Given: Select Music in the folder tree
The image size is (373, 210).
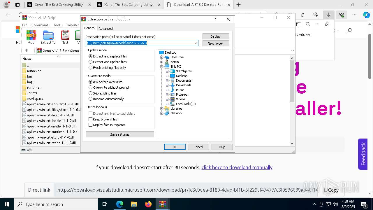Looking at the screenshot, I should (x=180, y=90).
